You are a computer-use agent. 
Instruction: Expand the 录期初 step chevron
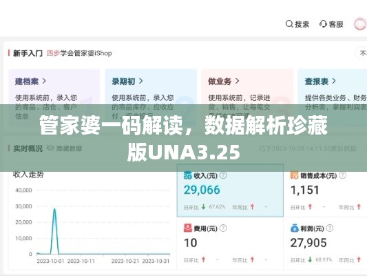pyautogui.click(x=140, y=81)
